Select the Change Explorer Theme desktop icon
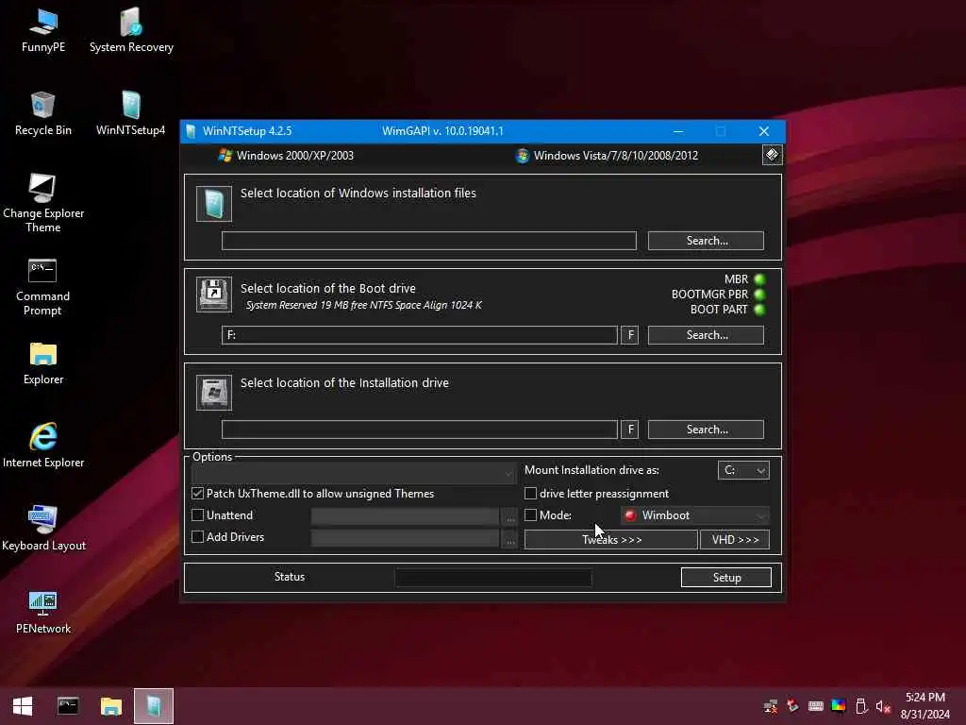Screen dimensions: 966x725 point(43,204)
